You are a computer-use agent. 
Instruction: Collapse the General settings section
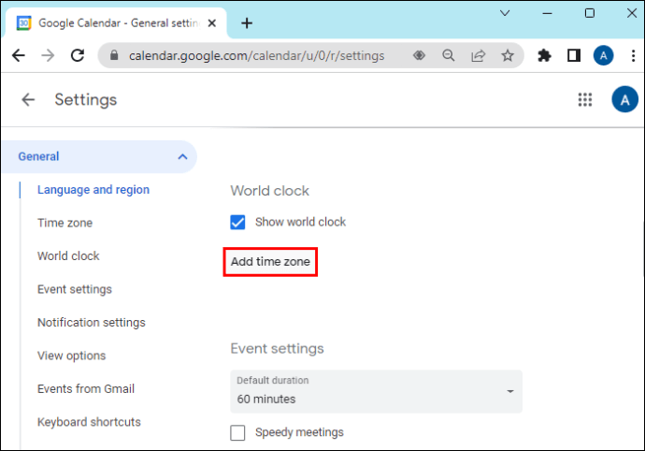[x=182, y=156]
